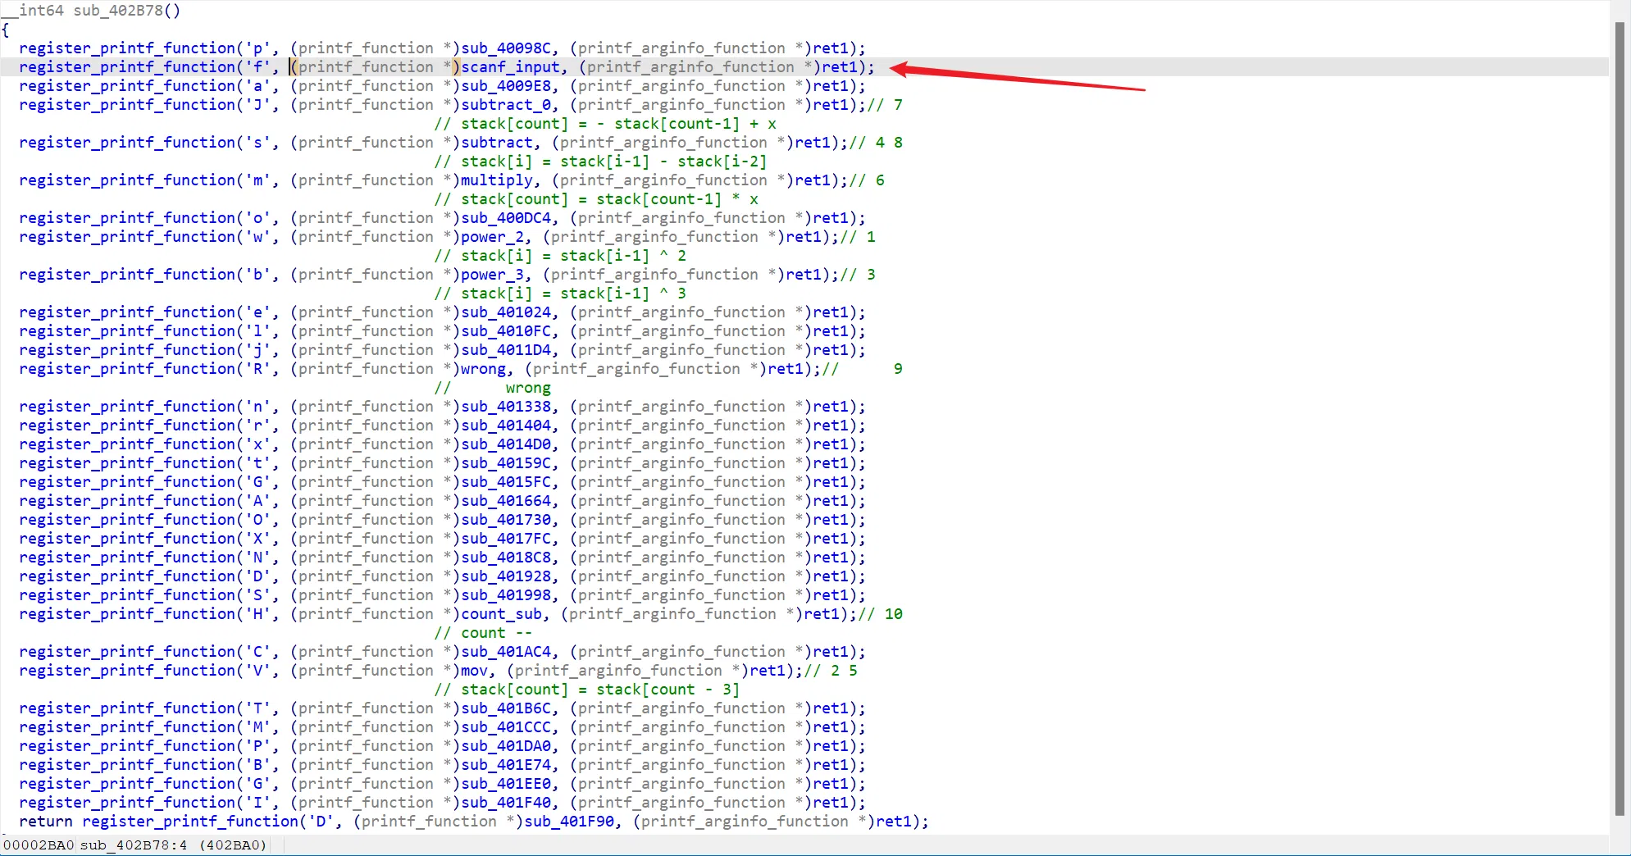
Task: Click count_sub function name
Action: [501, 614]
